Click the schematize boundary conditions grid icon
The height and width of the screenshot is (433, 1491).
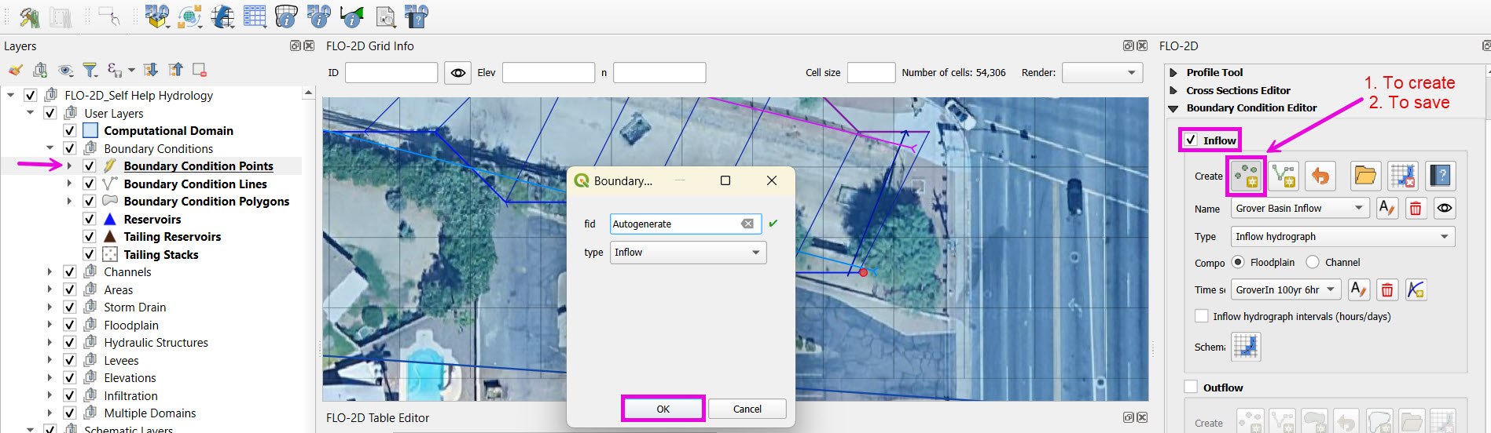pos(1246,346)
